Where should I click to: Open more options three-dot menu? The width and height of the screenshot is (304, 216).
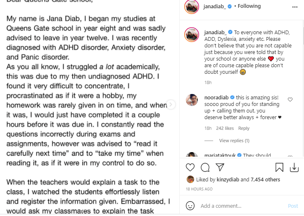pyautogui.click(x=294, y=7)
